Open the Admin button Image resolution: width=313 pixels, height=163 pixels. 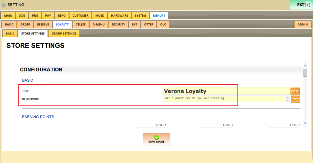pos(303,24)
